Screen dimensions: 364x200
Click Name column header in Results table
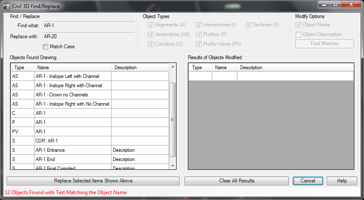(224, 68)
